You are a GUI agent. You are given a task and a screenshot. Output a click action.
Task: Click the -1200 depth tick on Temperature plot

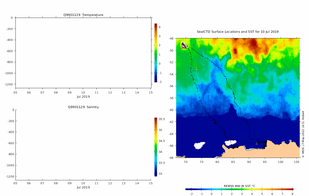click(x=8, y=85)
